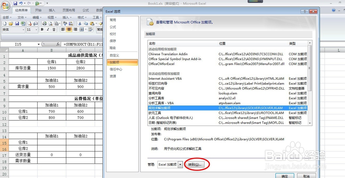This screenshot has height=178, width=345.
Task: Open the 工具 classic menu dropdown
Action: 97,17
